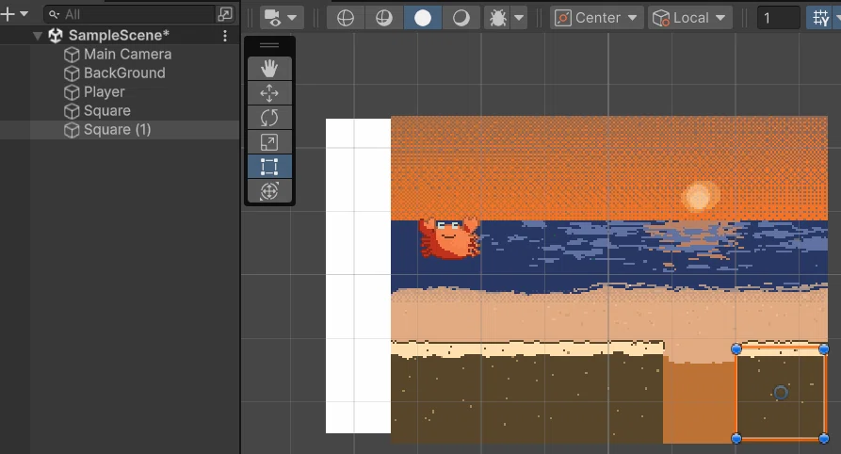Switch to Shaded Wireframe draw mode
The width and height of the screenshot is (841, 454).
pos(384,18)
